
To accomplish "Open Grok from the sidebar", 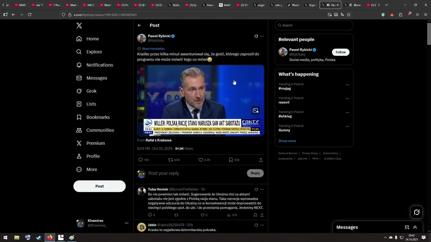I will (x=87, y=91).
